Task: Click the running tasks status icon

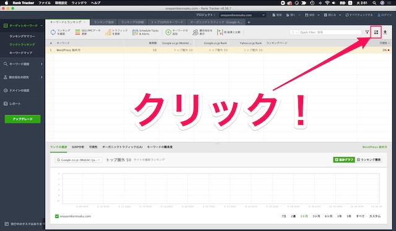Action: click(x=7, y=224)
